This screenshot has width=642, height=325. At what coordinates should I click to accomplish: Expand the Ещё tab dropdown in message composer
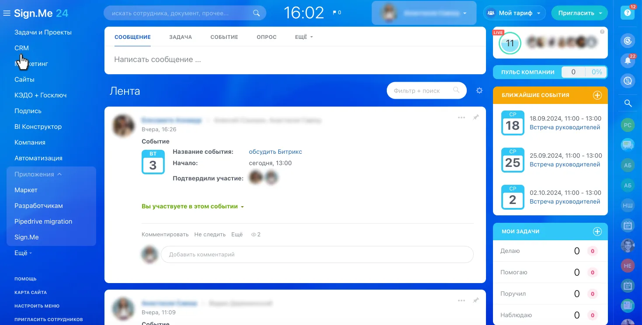pos(304,37)
